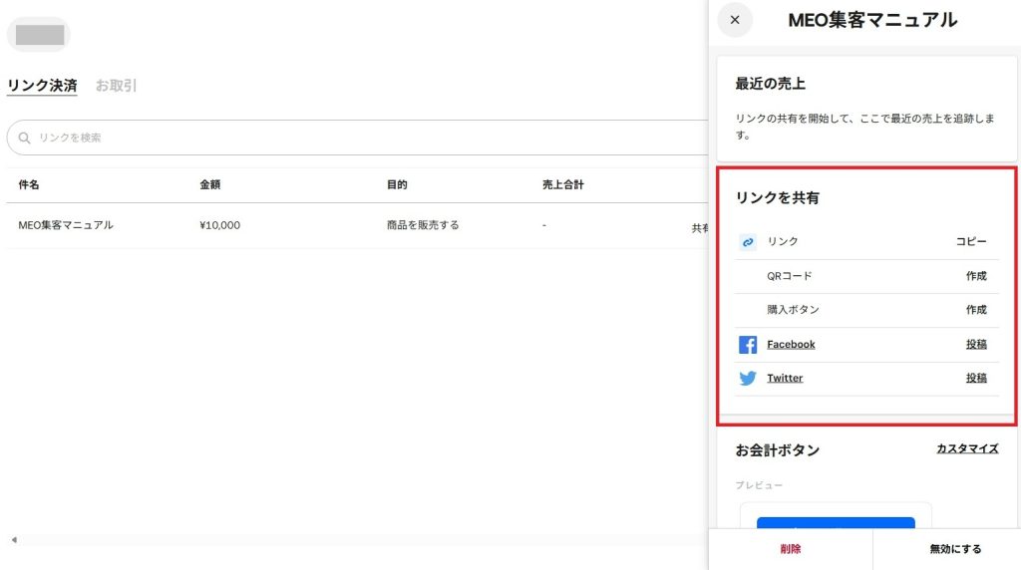Click the blue checkout button preview

(x=836, y=522)
